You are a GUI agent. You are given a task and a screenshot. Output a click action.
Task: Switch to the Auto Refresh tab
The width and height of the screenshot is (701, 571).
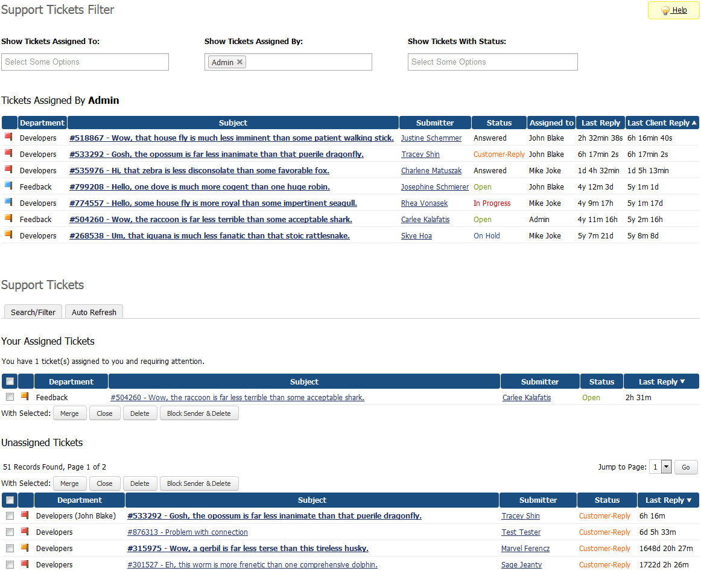coord(94,312)
